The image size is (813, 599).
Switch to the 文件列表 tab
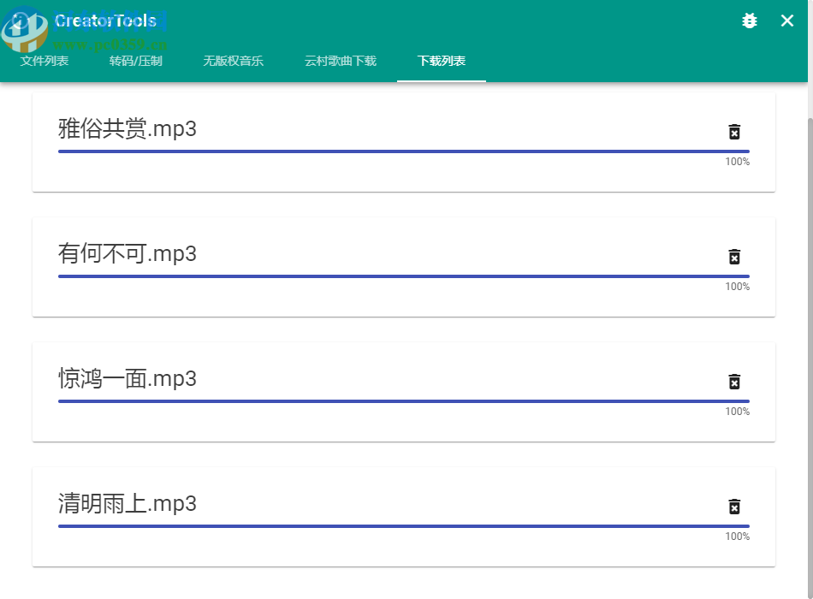45,61
